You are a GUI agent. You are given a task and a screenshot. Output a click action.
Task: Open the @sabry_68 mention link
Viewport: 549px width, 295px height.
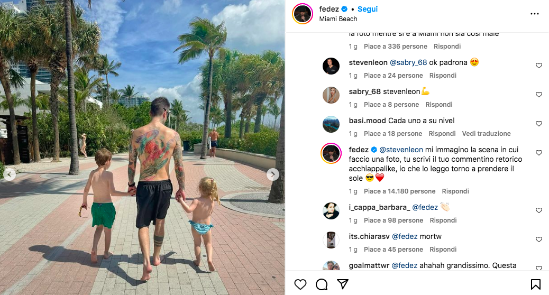click(x=408, y=62)
